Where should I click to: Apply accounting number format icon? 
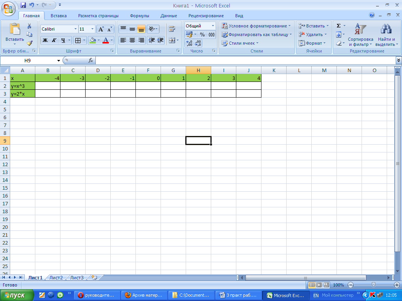pos(189,34)
